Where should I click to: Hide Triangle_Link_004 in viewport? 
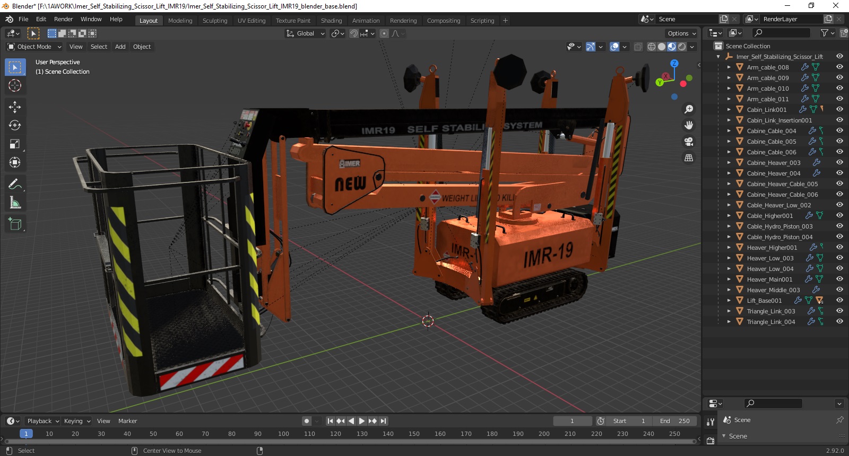coord(839,322)
